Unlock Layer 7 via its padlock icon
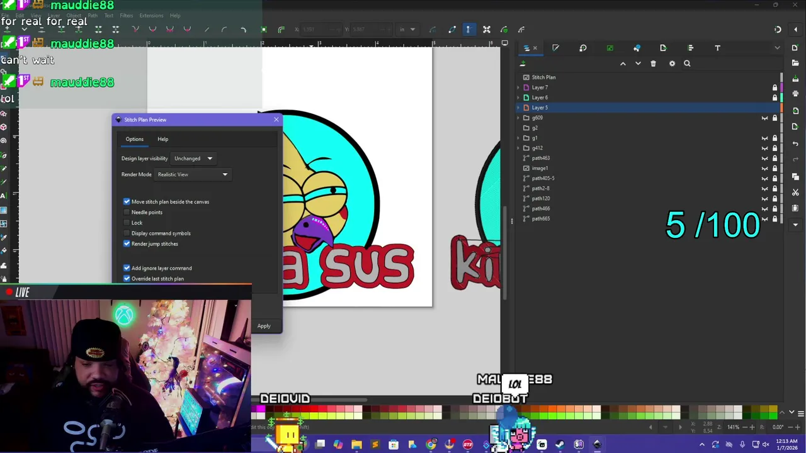This screenshot has height=453, width=806. point(775,87)
